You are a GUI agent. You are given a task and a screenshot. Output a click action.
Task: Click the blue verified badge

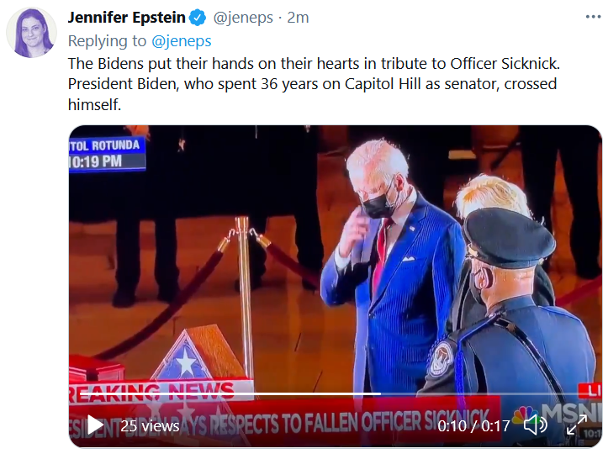click(197, 17)
